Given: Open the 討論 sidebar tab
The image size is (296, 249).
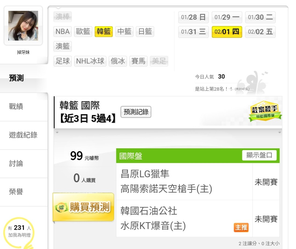Looking at the screenshot, I should [x=16, y=164].
